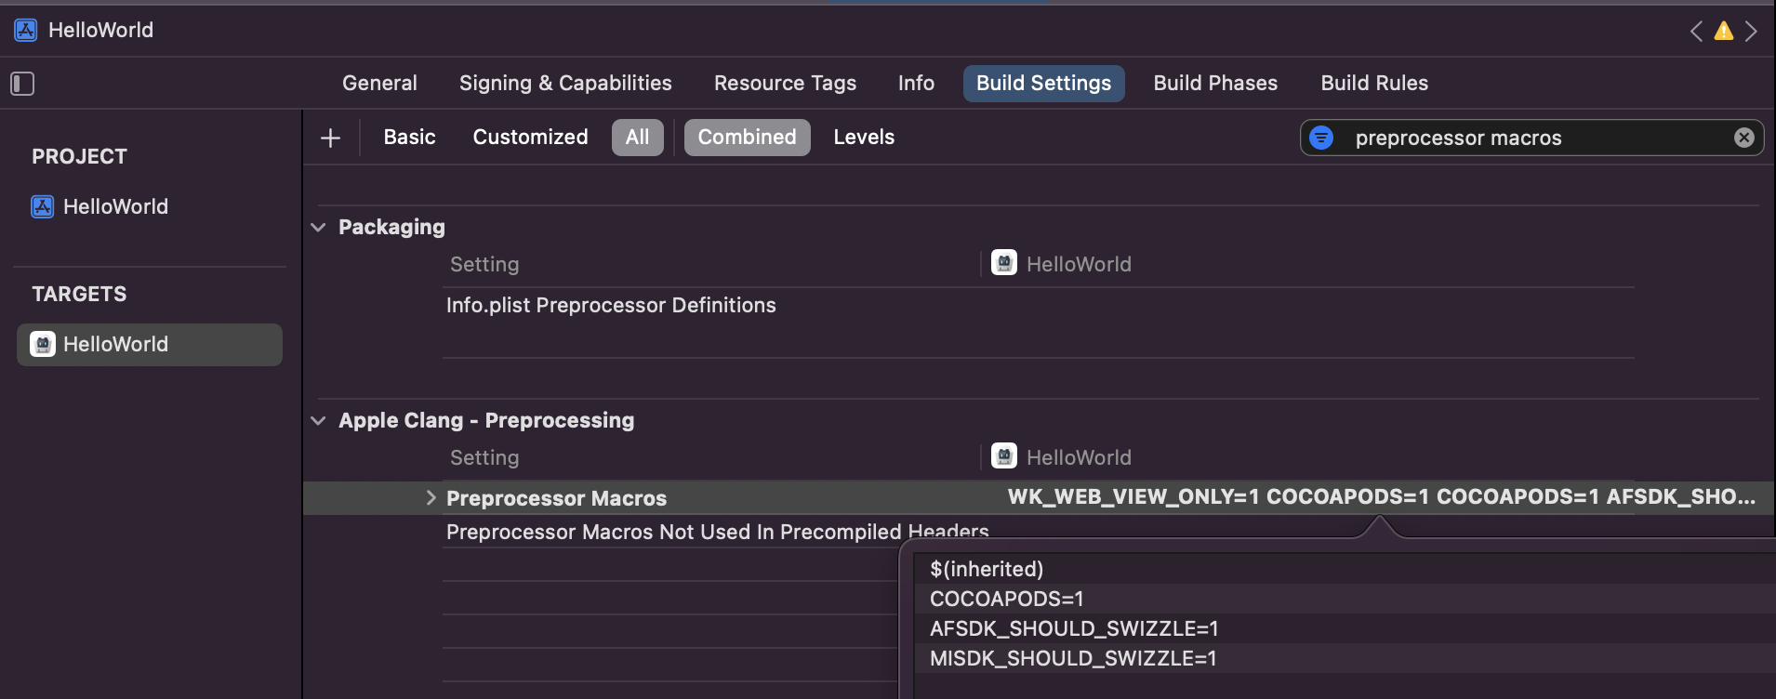Click Setting column header under Apple Clang
Screen dimensions: 1776x699
pyautogui.click(x=484, y=457)
